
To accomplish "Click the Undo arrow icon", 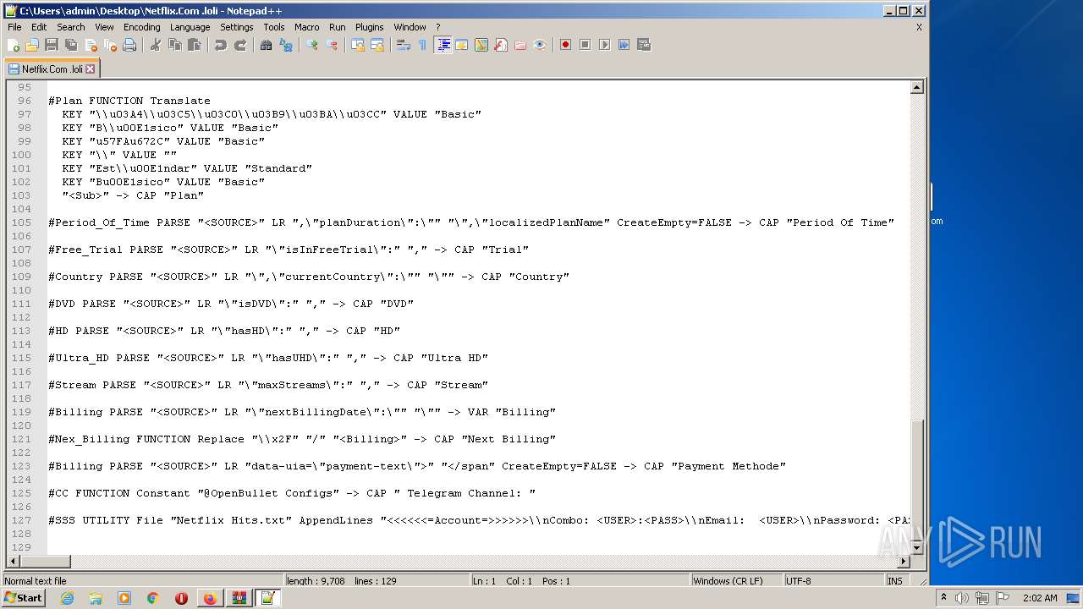I will click(221, 45).
